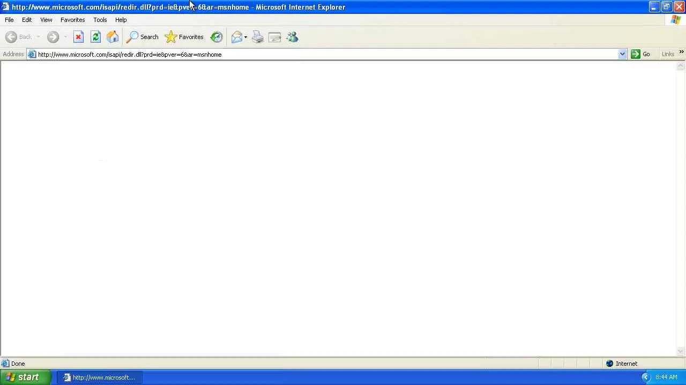Open the Windows Start menu

pyautogui.click(x=26, y=378)
